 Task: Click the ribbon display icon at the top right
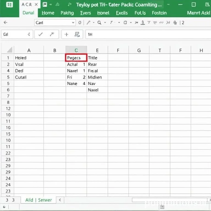pos(207,5)
